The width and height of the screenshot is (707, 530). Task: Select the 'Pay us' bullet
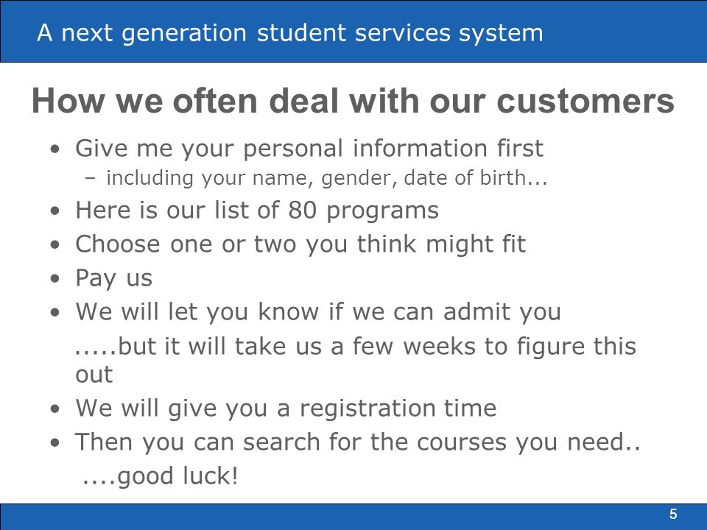click(114, 278)
